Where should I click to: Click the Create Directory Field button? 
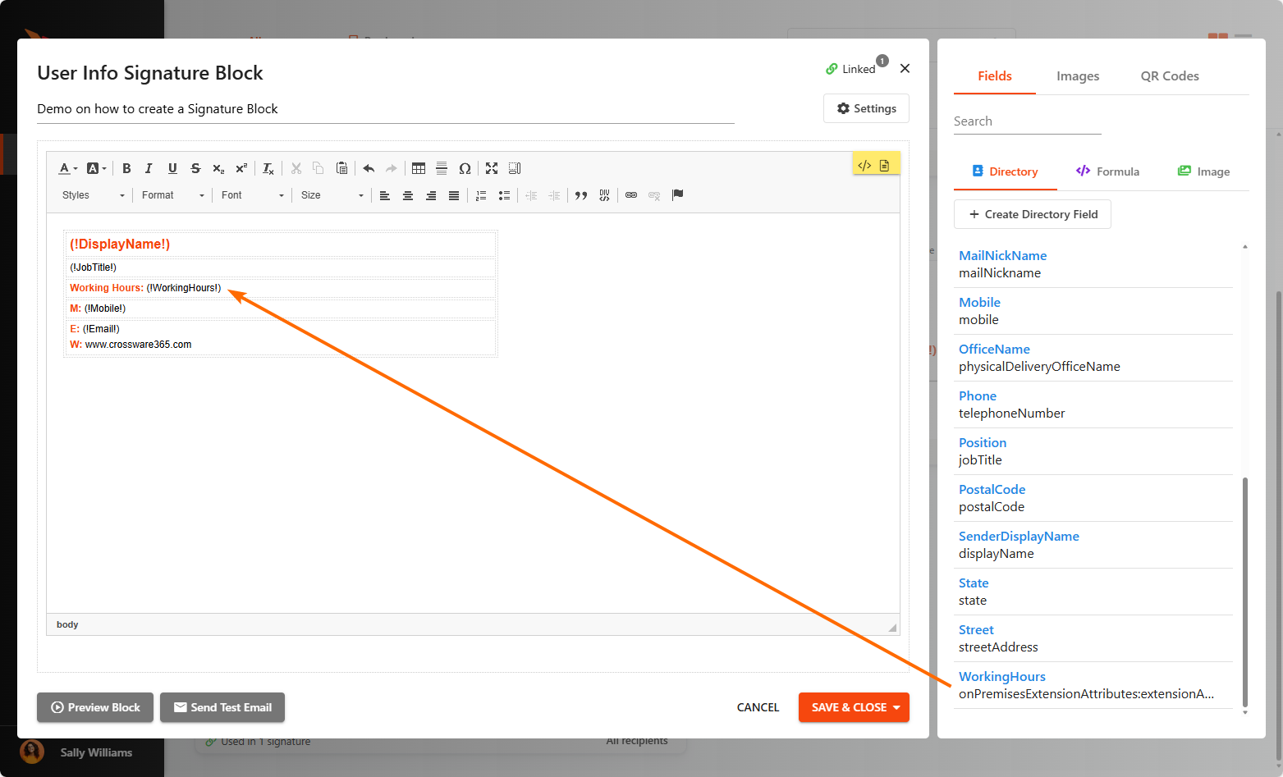[x=1032, y=214]
